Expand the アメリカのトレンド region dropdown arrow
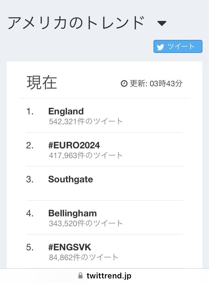209x283 pixels. point(162,23)
